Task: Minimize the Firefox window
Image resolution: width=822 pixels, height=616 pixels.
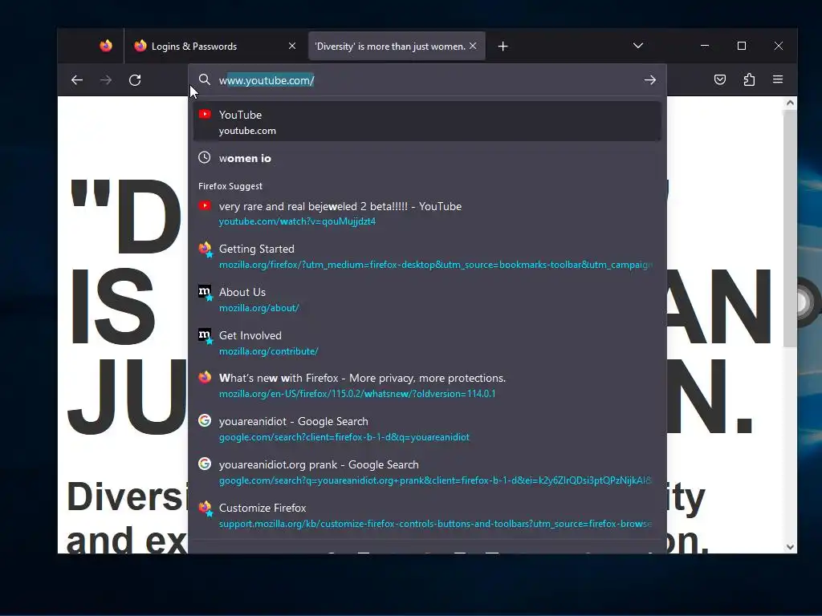Action: pyautogui.click(x=705, y=46)
